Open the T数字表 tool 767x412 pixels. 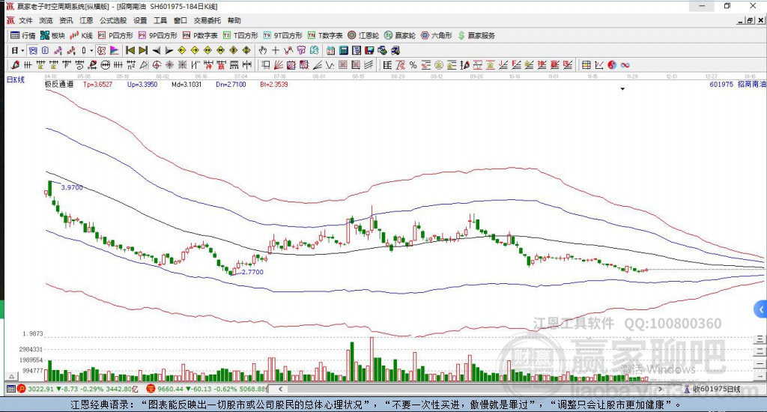pos(325,35)
